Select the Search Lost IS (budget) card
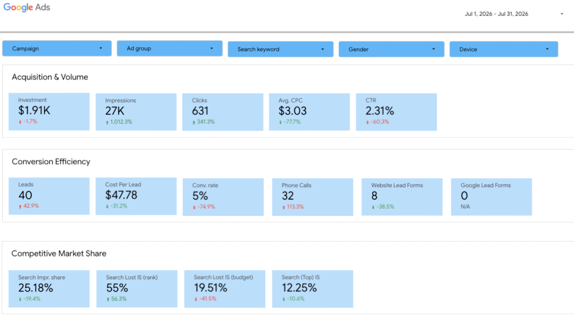This screenshot has width=574, height=316. (x=225, y=289)
